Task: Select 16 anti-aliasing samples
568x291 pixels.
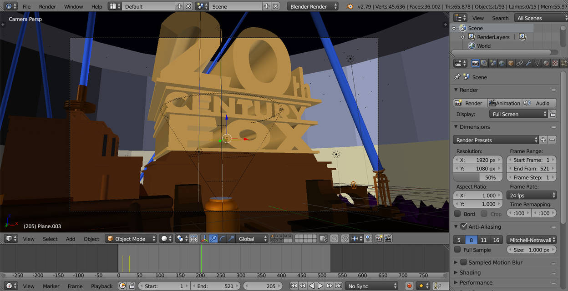Action: pyautogui.click(x=496, y=240)
